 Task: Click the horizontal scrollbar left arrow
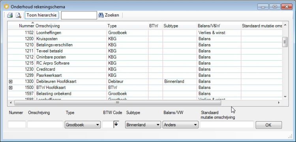(x=11, y=103)
